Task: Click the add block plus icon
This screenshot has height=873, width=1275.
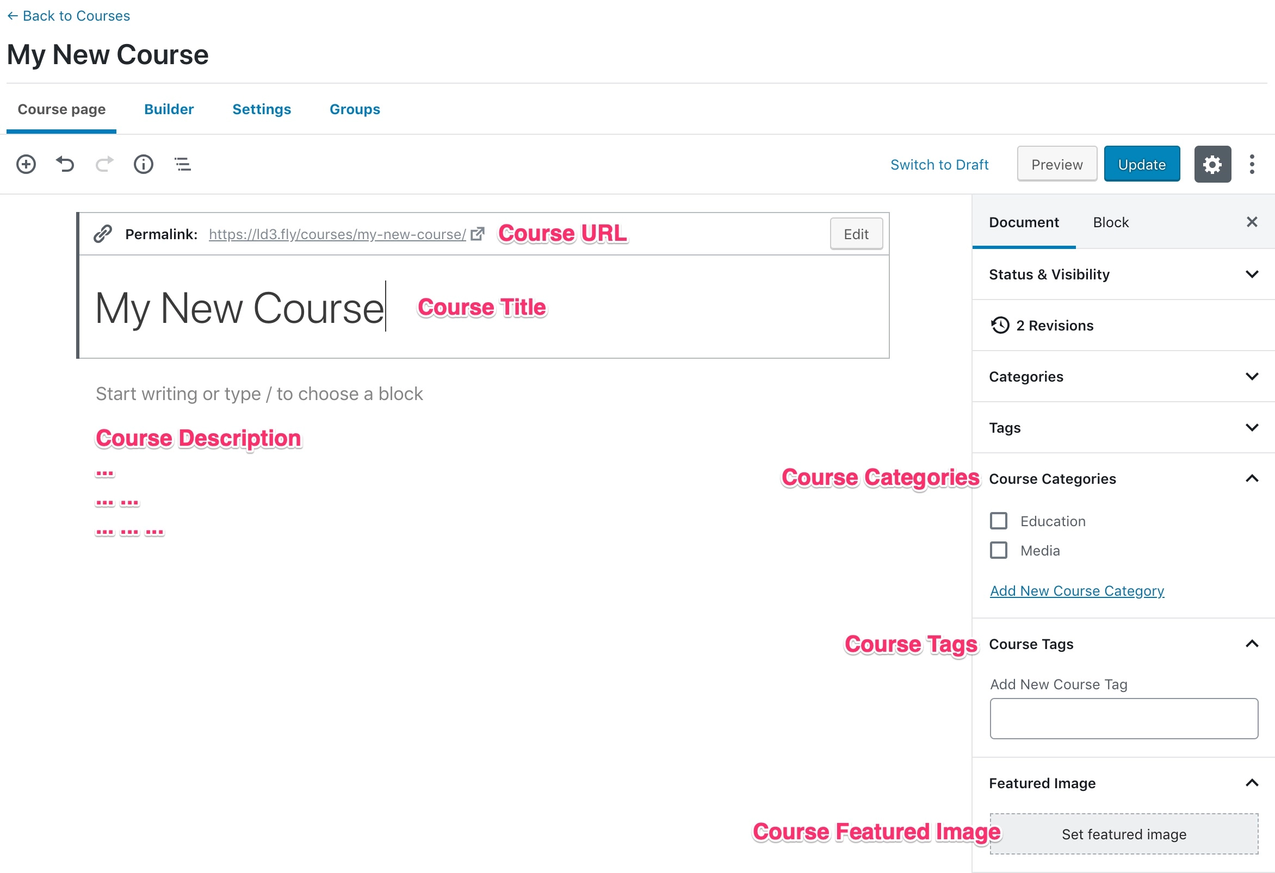Action: 26,163
